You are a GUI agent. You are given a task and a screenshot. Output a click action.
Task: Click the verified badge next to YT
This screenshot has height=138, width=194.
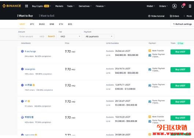coord(29,101)
